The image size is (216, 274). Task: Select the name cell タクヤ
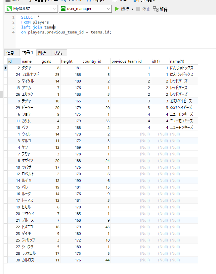[31, 68]
